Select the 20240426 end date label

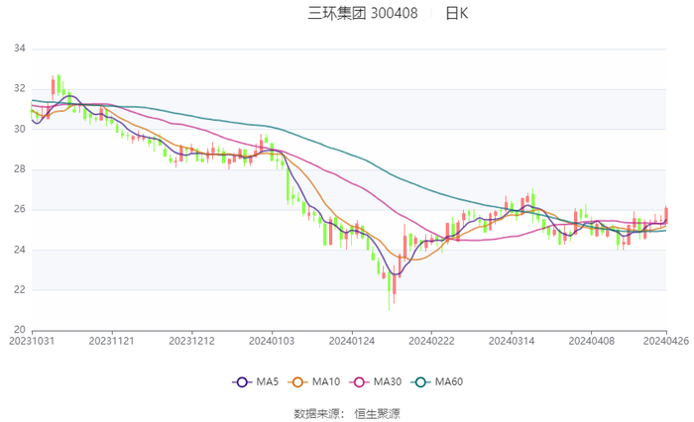[x=665, y=340]
